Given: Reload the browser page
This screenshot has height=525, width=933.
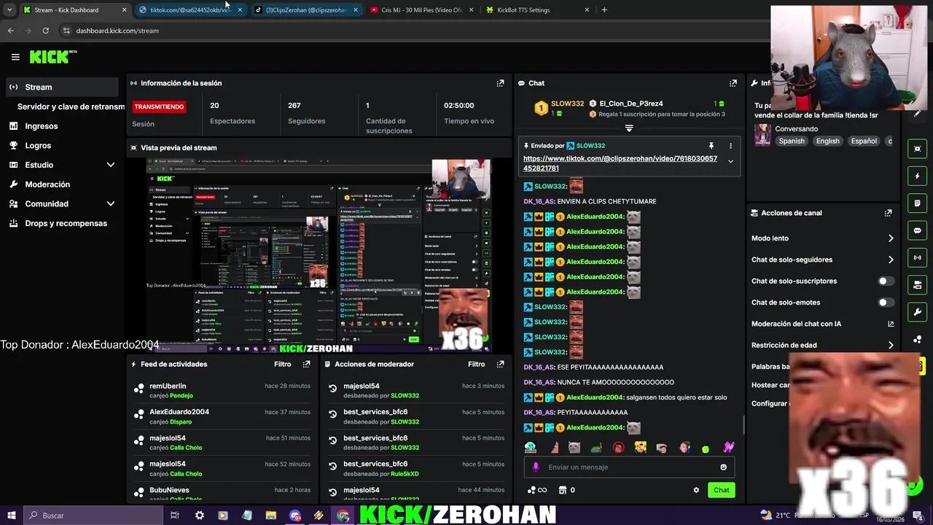Looking at the screenshot, I should click(45, 31).
